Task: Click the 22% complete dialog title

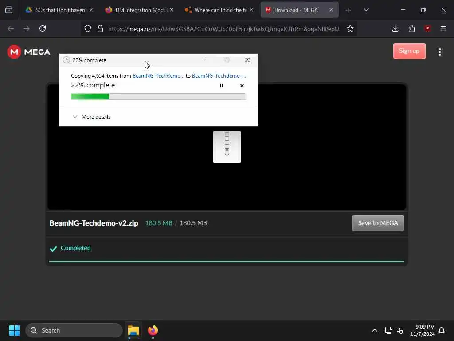Action: tap(89, 60)
